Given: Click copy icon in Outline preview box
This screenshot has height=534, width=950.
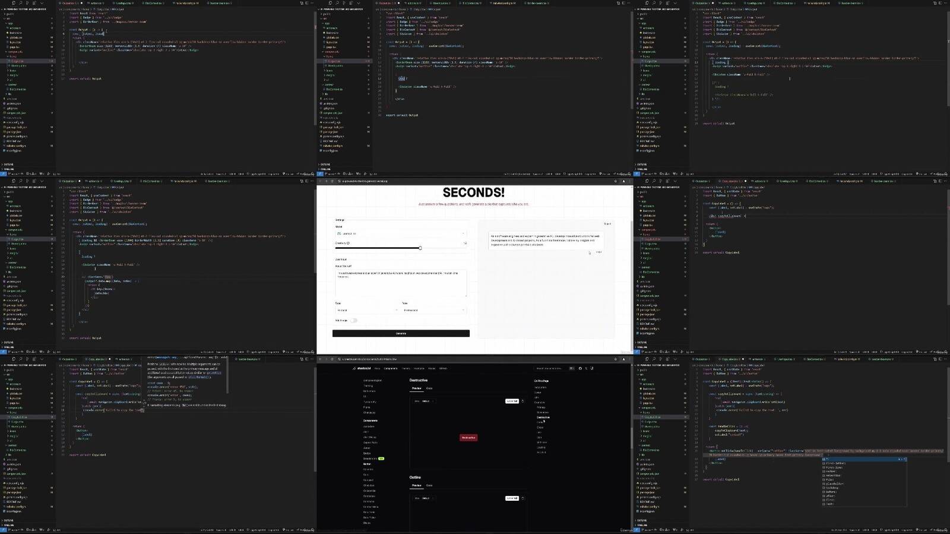Looking at the screenshot, I should 522,498.
